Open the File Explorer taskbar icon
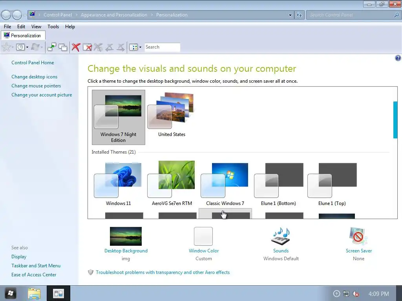This screenshot has height=301, width=402. point(34,294)
